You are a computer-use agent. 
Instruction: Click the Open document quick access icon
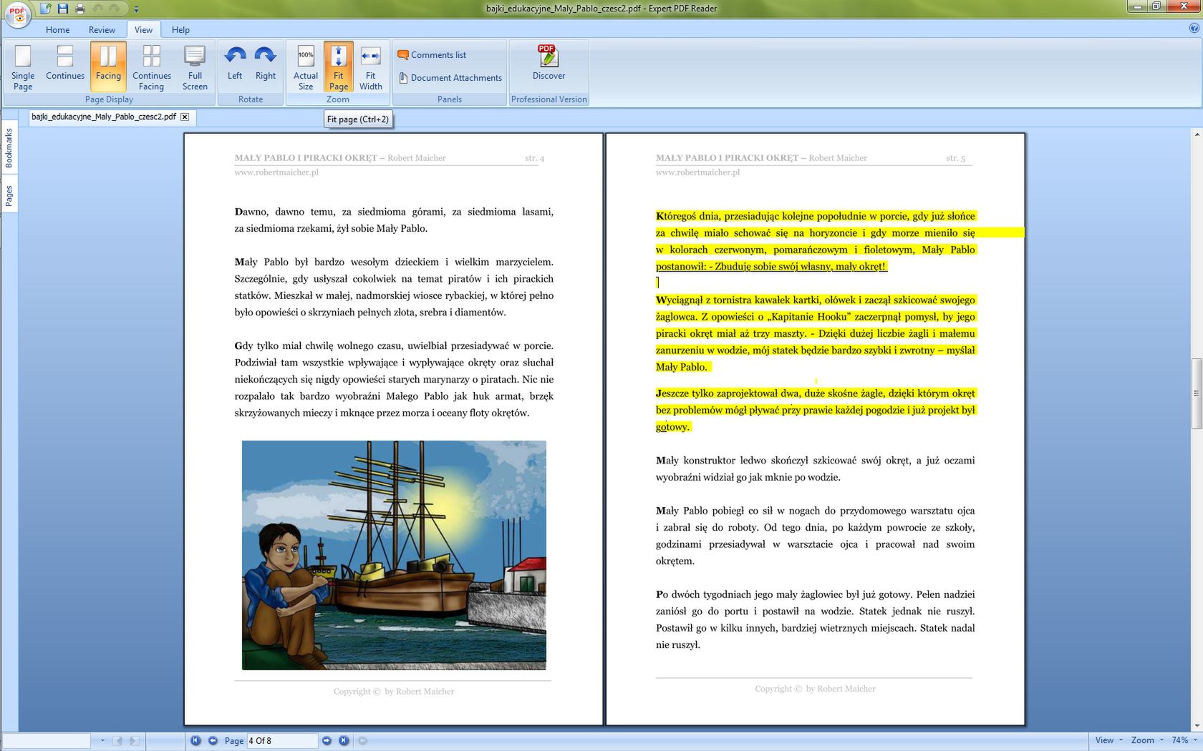coord(46,9)
